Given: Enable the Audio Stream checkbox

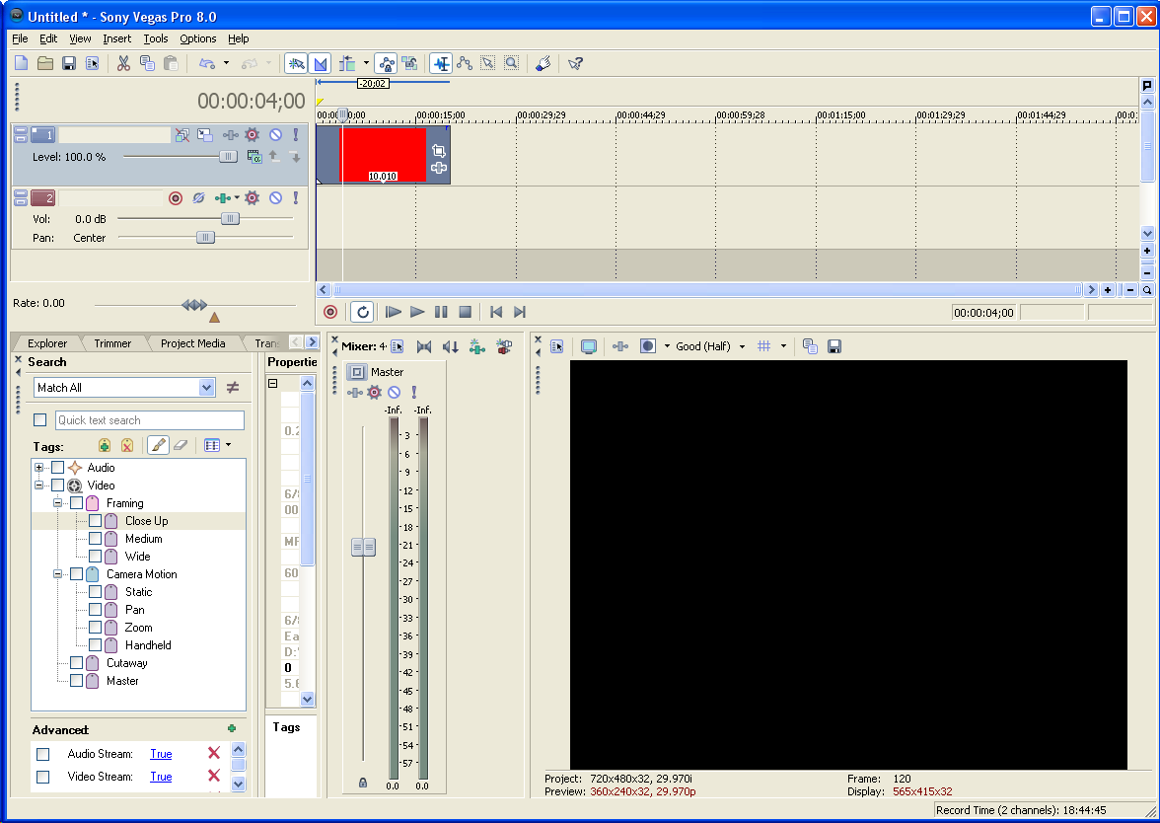Looking at the screenshot, I should (x=42, y=754).
